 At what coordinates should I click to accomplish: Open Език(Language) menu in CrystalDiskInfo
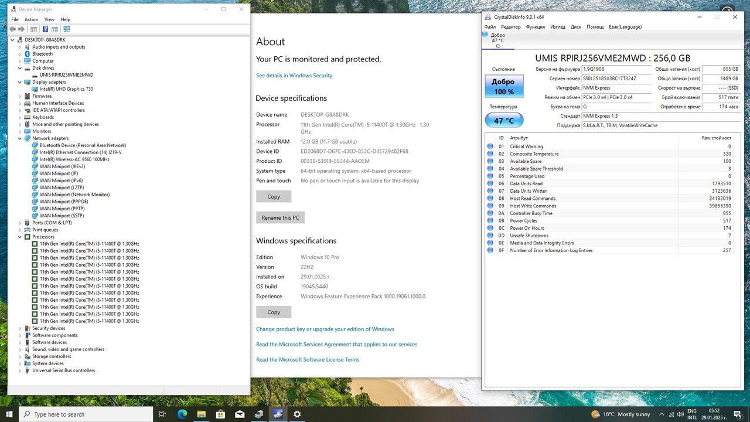point(625,27)
